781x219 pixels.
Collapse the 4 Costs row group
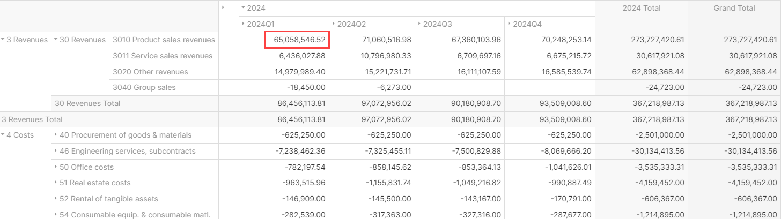click(3, 135)
